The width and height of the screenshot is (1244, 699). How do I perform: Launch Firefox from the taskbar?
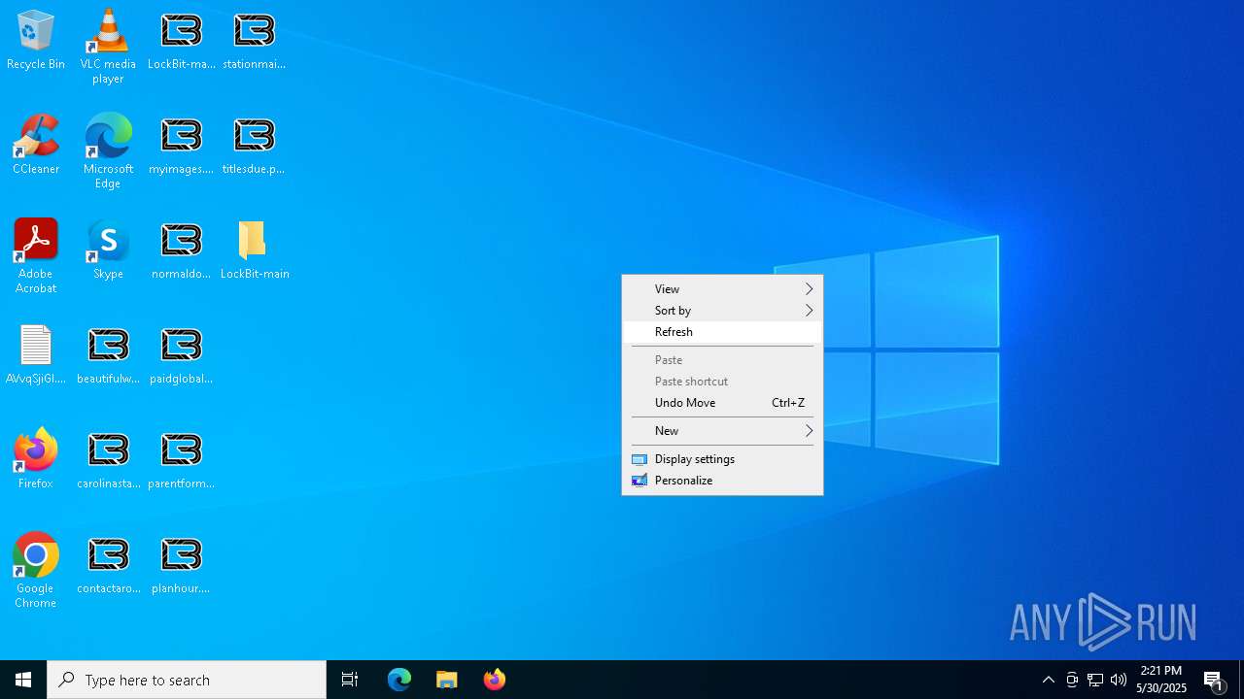tap(495, 680)
